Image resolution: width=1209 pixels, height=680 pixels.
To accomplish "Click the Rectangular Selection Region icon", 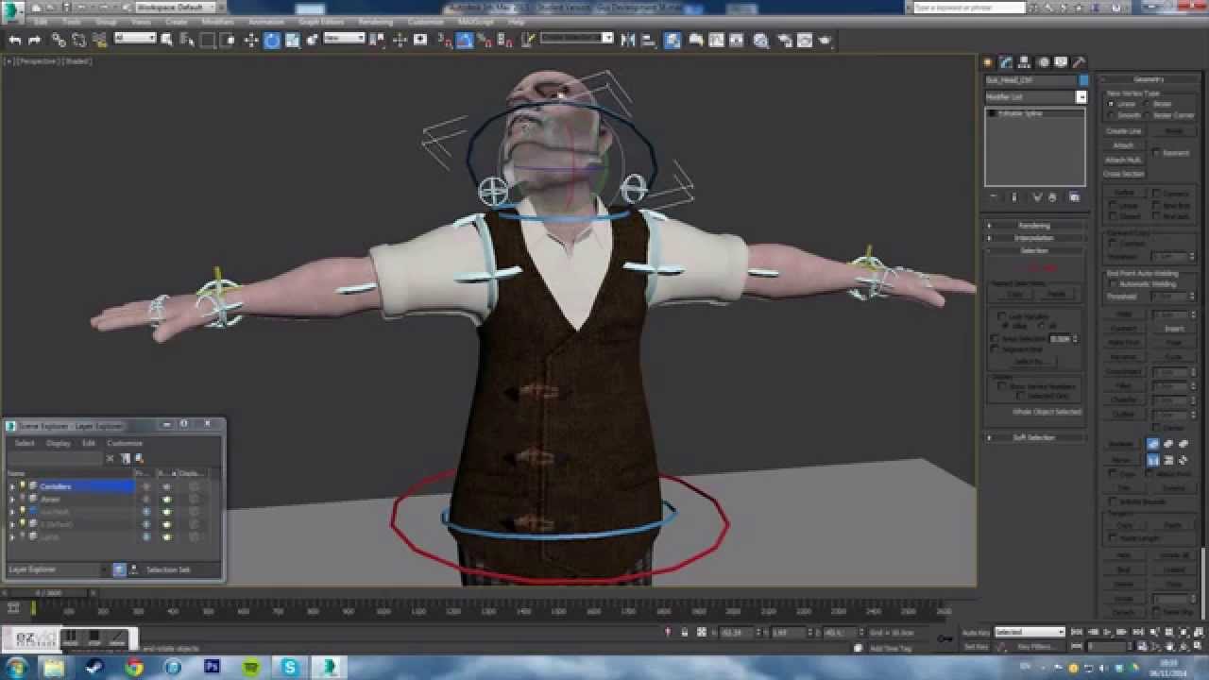I will [207, 40].
